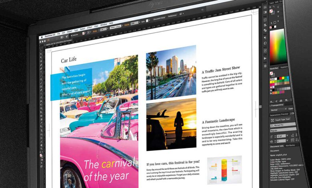Open the Pathfinder panel icon in dock
312x188 pixels.
click(265, 30)
